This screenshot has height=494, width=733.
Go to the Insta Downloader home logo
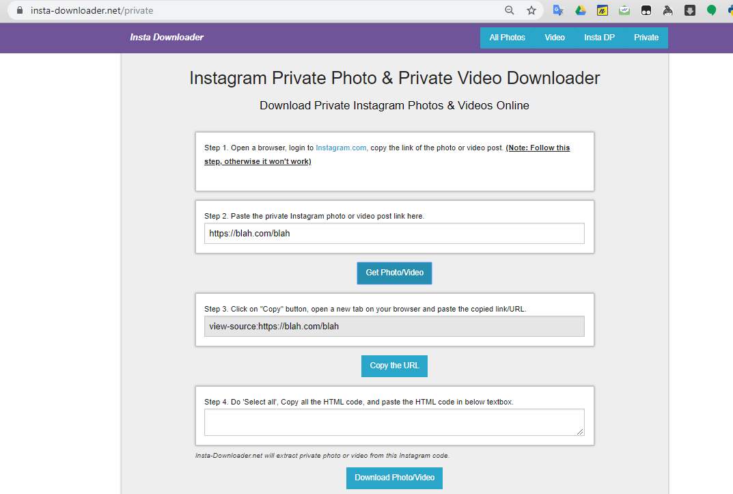tap(167, 38)
